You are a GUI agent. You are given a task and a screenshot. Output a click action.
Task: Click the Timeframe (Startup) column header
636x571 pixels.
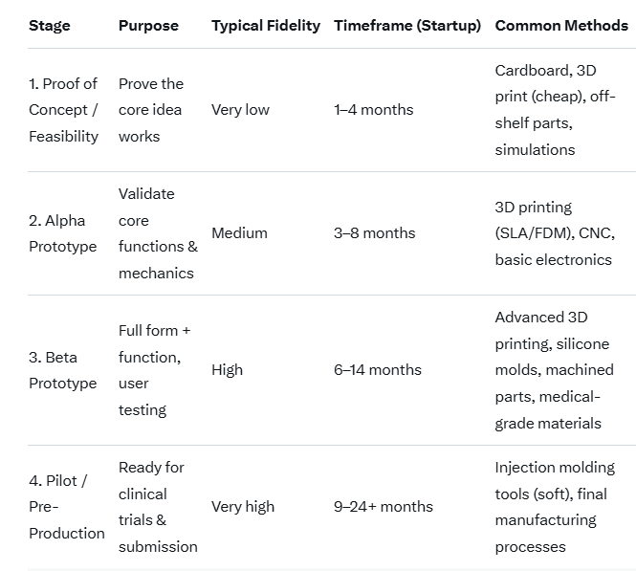pos(407,26)
